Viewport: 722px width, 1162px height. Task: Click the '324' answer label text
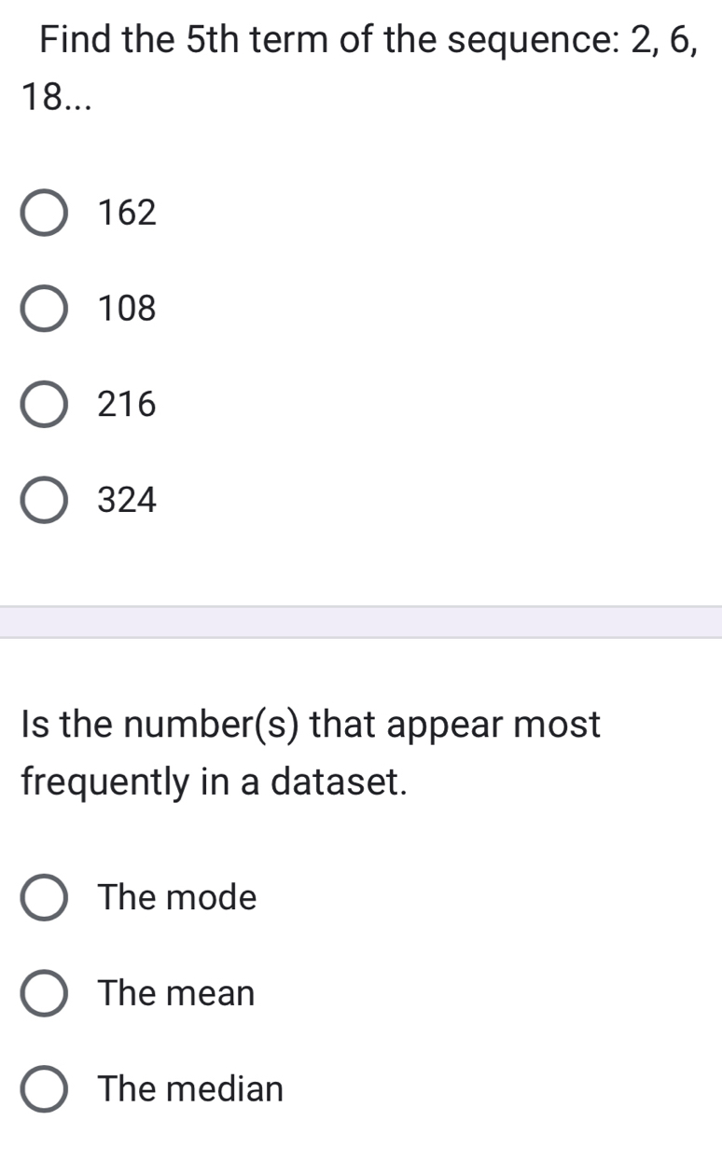128,501
